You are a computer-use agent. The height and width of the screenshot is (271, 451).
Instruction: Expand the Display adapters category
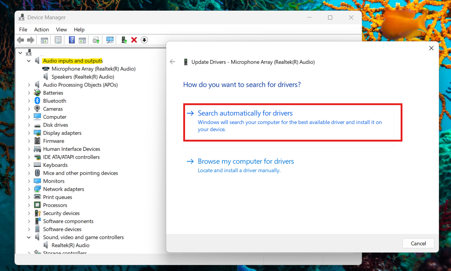pos(30,133)
